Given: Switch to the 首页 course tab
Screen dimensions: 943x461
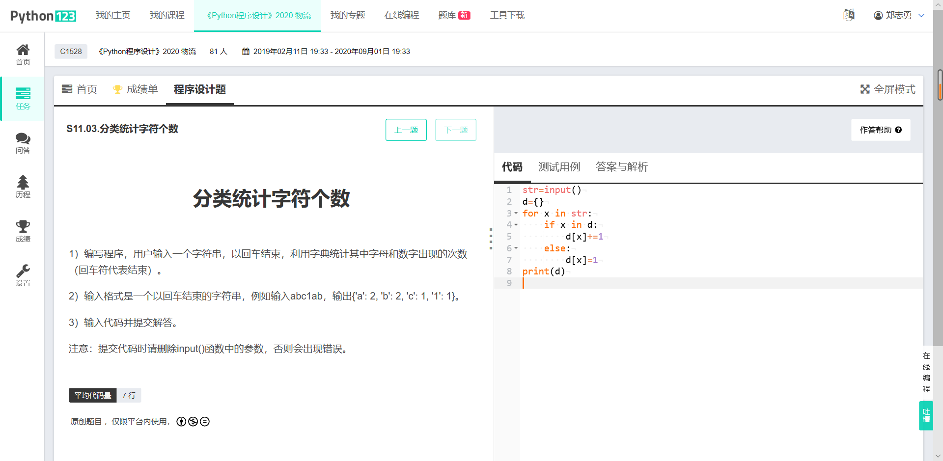Looking at the screenshot, I should [x=80, y=89].
